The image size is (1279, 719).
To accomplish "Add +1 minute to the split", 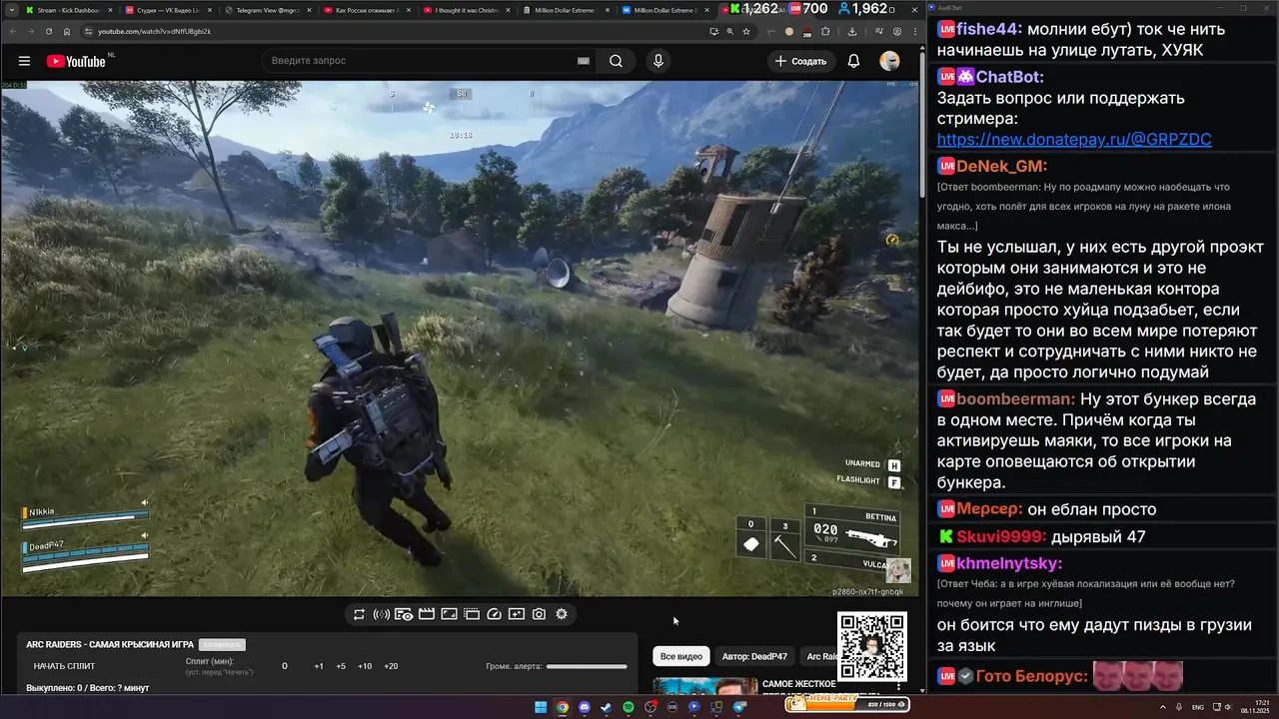I will [319, 666].
